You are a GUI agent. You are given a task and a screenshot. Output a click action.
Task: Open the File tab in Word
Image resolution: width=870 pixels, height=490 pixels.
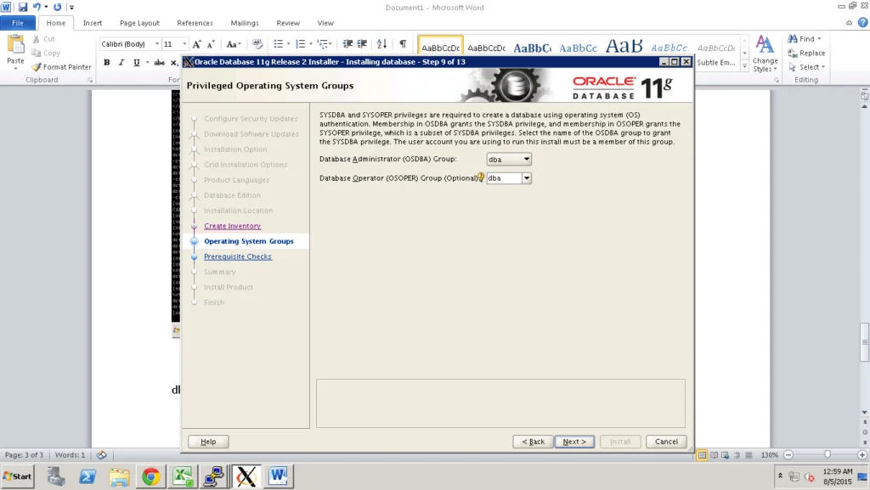(18, 23)
